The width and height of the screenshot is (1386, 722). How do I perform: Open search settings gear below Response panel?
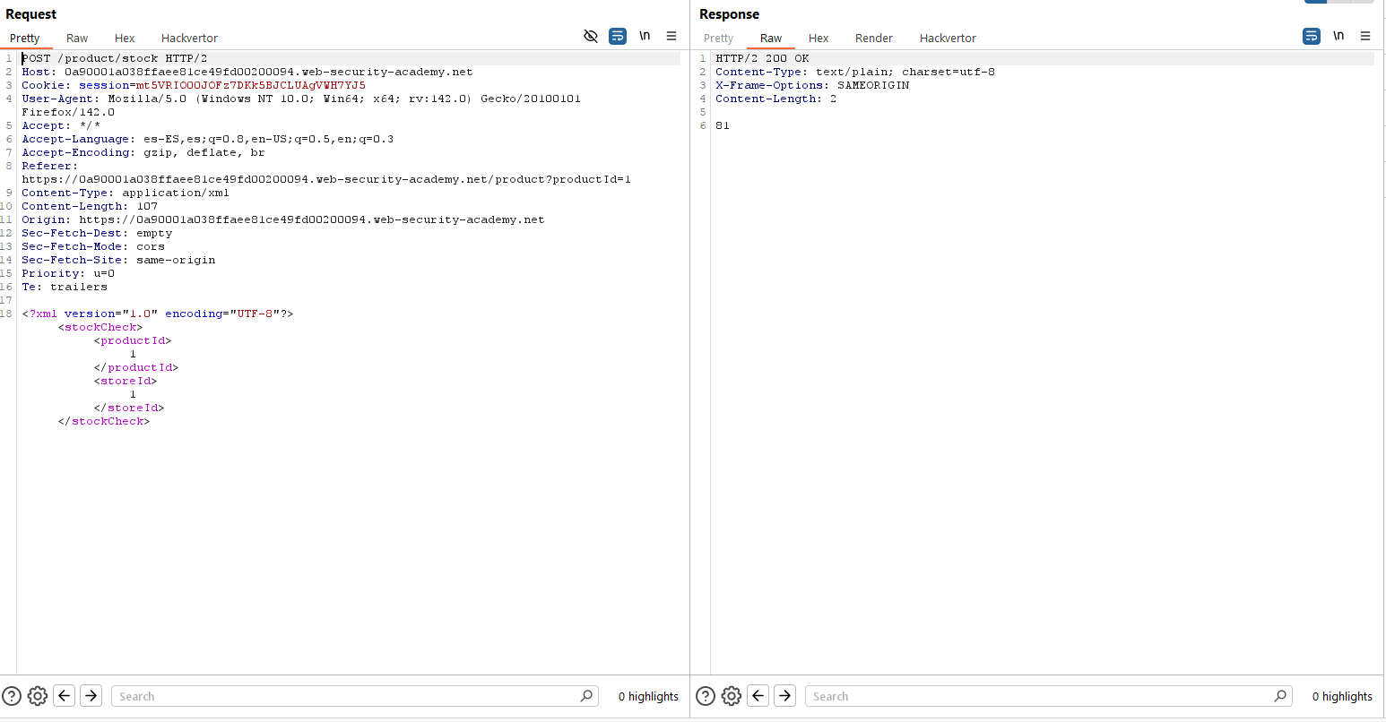click(x=732, y=696)
